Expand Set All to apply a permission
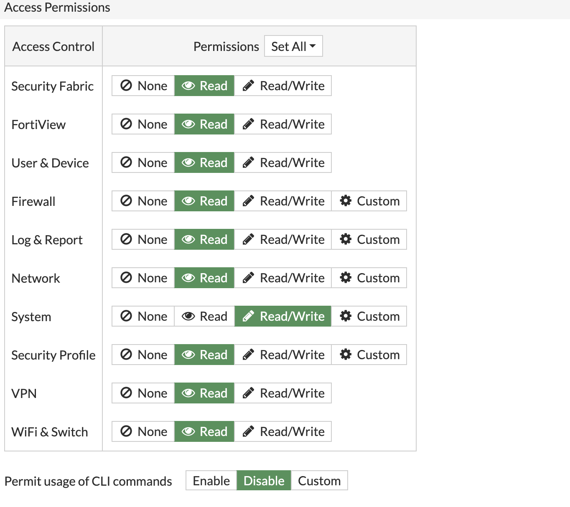Image resolution: width=570 pixels, height=507 pixels. (293, 46)
